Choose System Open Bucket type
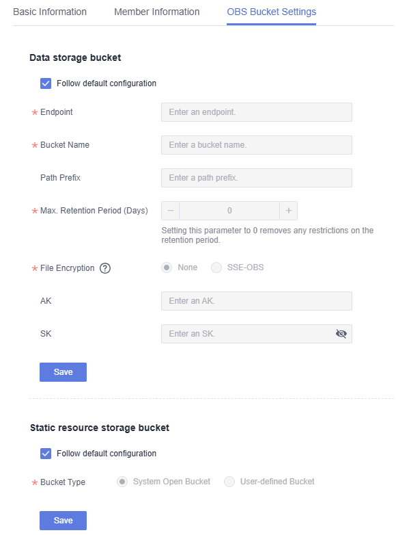 coord(122,482)
